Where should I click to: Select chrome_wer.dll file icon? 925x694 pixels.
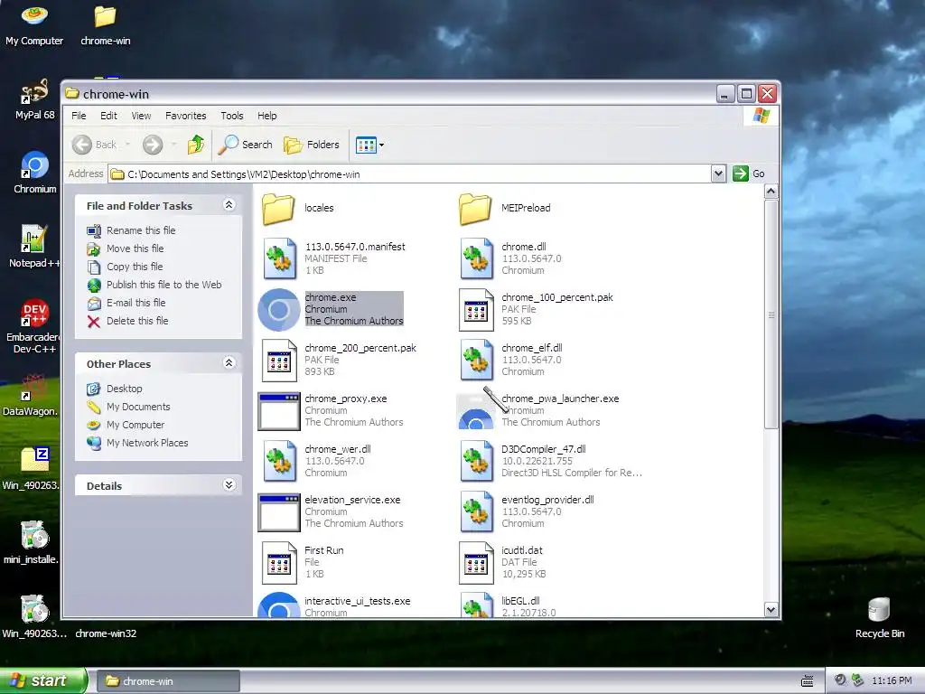tap(279, 461)
